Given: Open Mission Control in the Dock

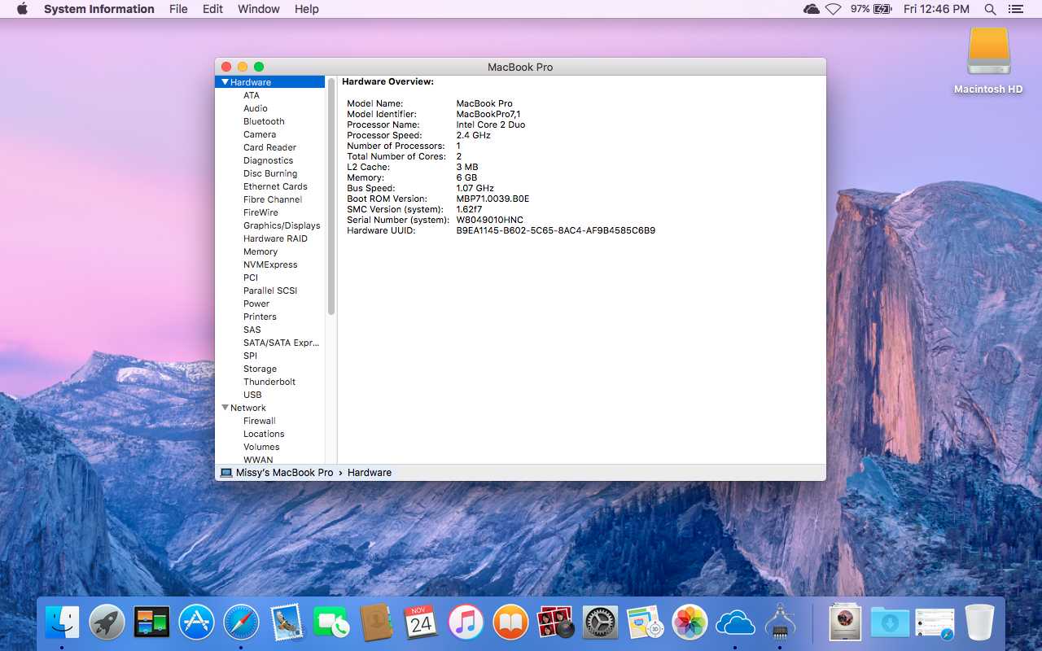Looking at the screenshot, I should pos(151,623).
